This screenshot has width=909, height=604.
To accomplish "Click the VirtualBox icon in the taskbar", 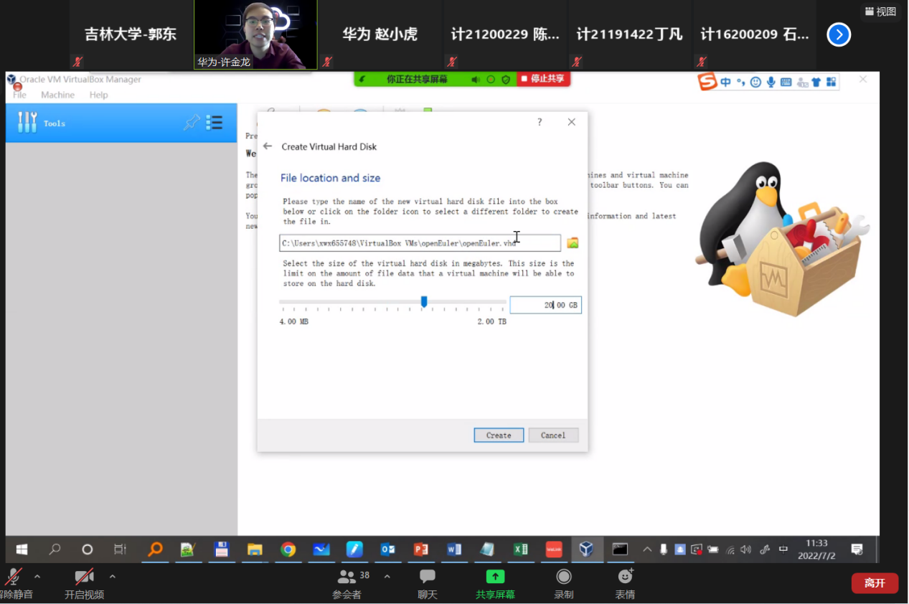I will (586, 549).
